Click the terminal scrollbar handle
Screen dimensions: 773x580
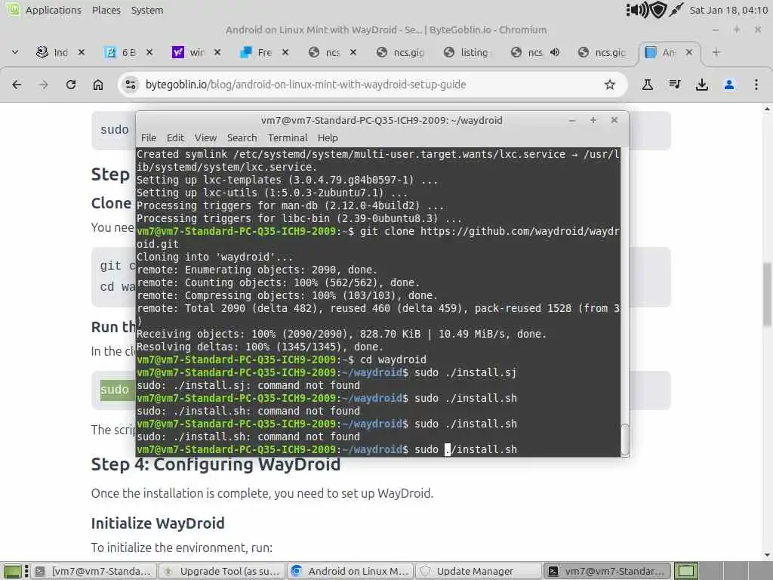tap(624, 440)
